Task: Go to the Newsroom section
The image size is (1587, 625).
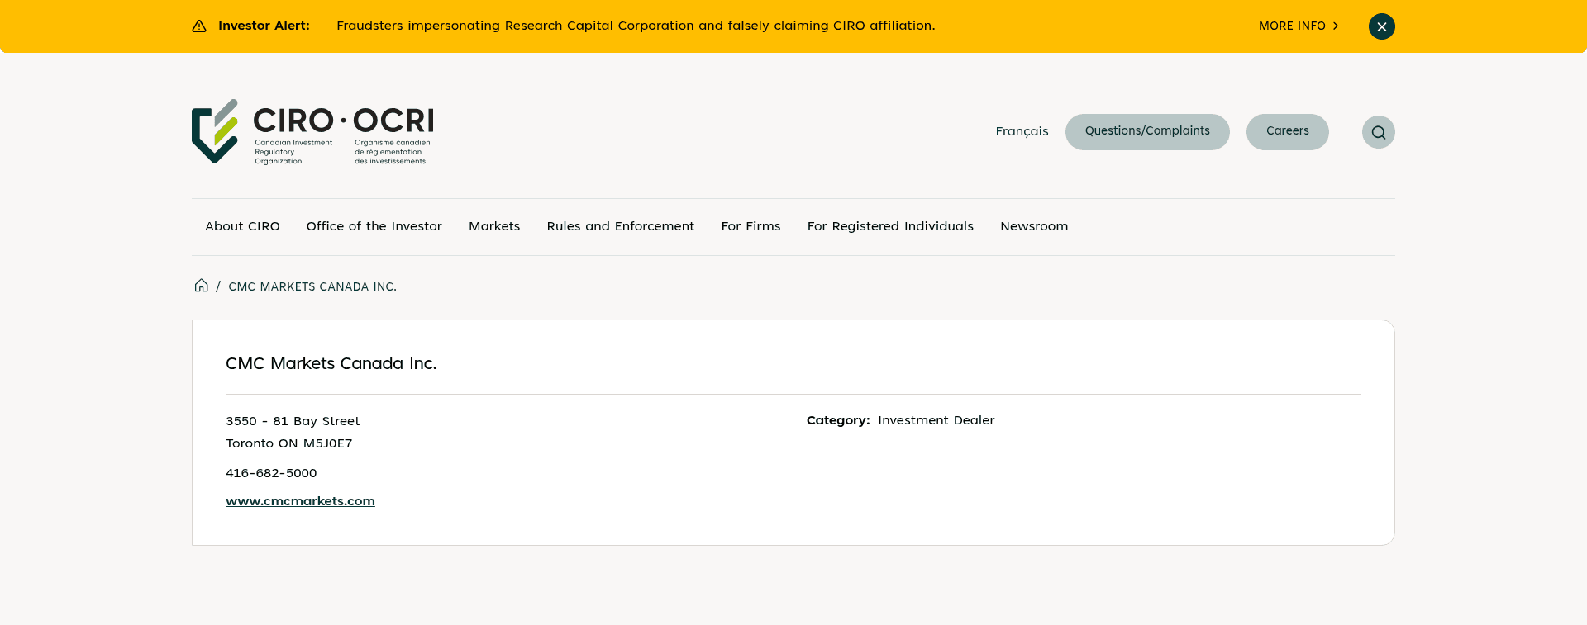Action: [x=1034, y=226]
